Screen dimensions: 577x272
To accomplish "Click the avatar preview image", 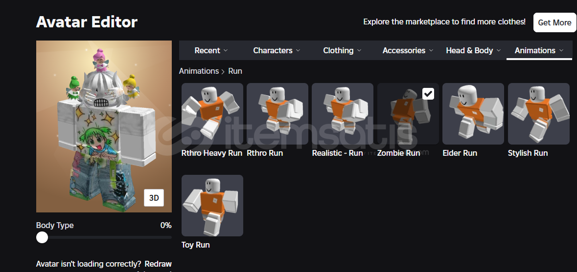I will point(104,126).
